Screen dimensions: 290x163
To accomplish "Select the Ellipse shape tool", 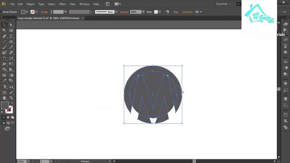I will (x=11, y=42).
